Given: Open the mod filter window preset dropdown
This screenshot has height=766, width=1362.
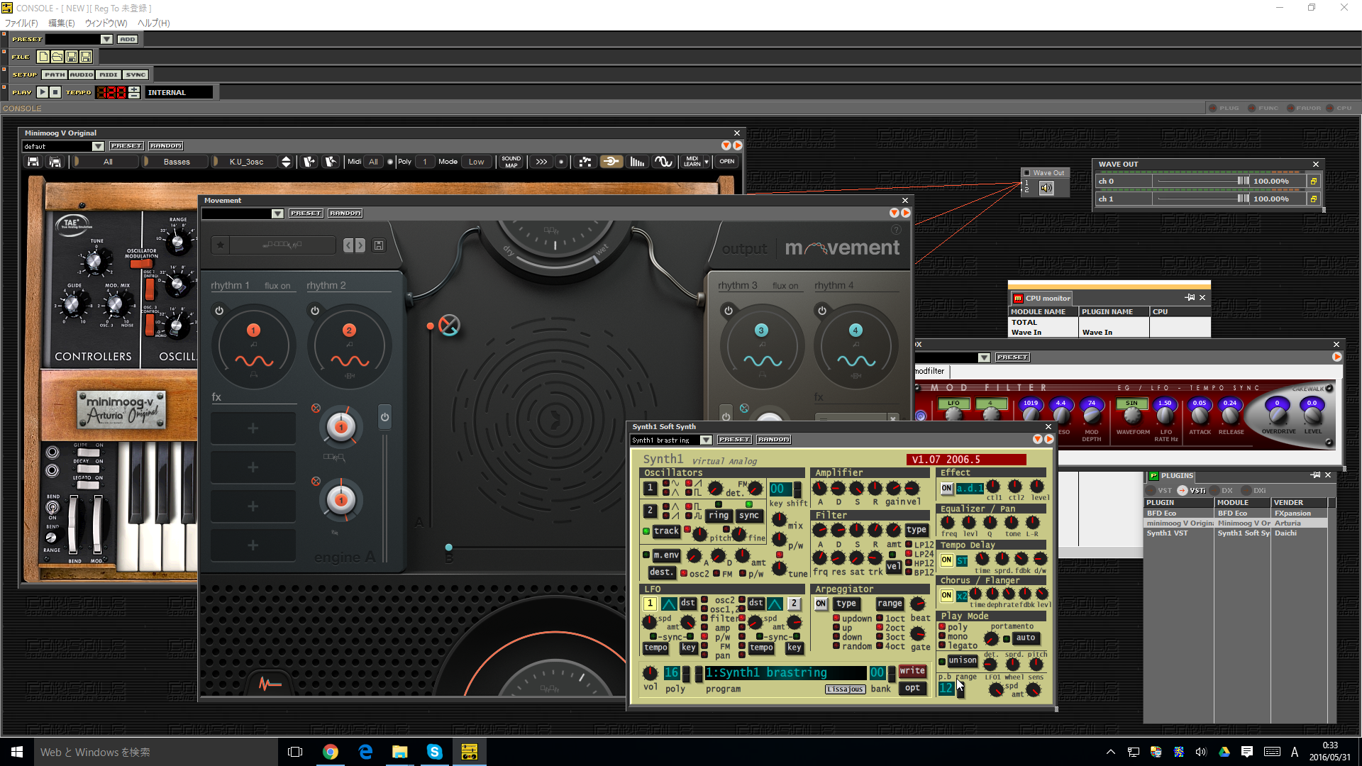Looking at the screenshot, I should tap(984, 357).
